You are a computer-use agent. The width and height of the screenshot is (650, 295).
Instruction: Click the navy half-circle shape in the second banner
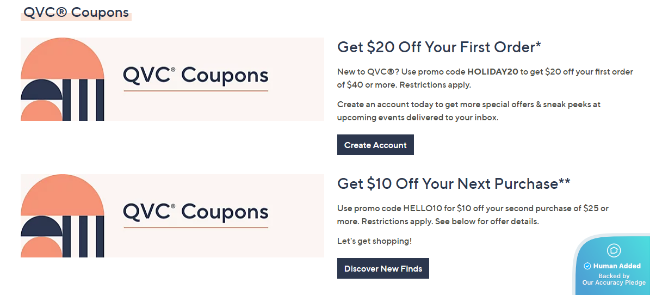pos(41,226)
